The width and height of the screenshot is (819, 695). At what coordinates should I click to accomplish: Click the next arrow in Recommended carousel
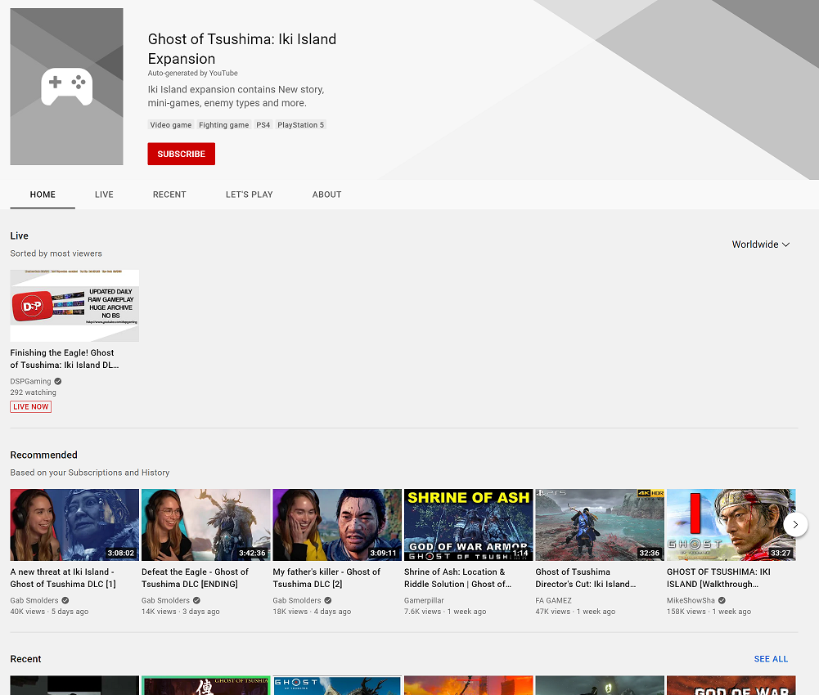pyautogui.click(x=795, y=524)
